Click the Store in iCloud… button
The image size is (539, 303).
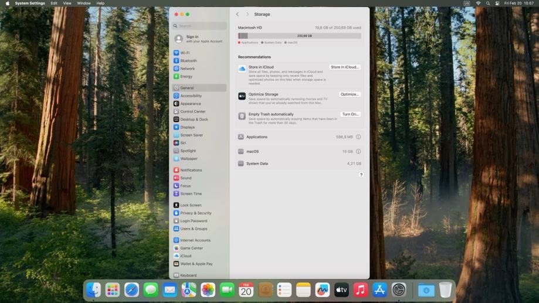pos(345,67)
